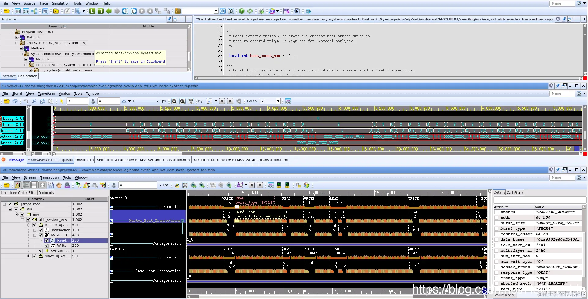Collapse the $trans_root tree node
The width and height of the screenshot is (588, 299).
4,204
